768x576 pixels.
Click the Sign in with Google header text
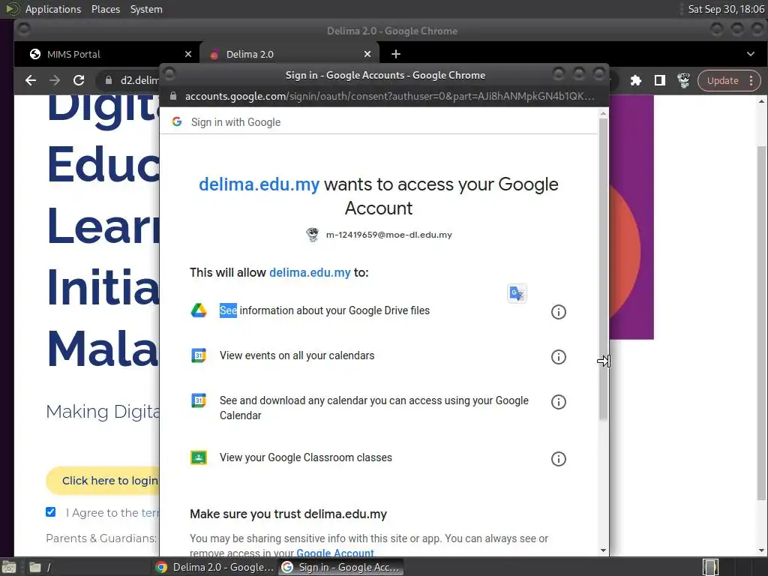coord(235,122)
